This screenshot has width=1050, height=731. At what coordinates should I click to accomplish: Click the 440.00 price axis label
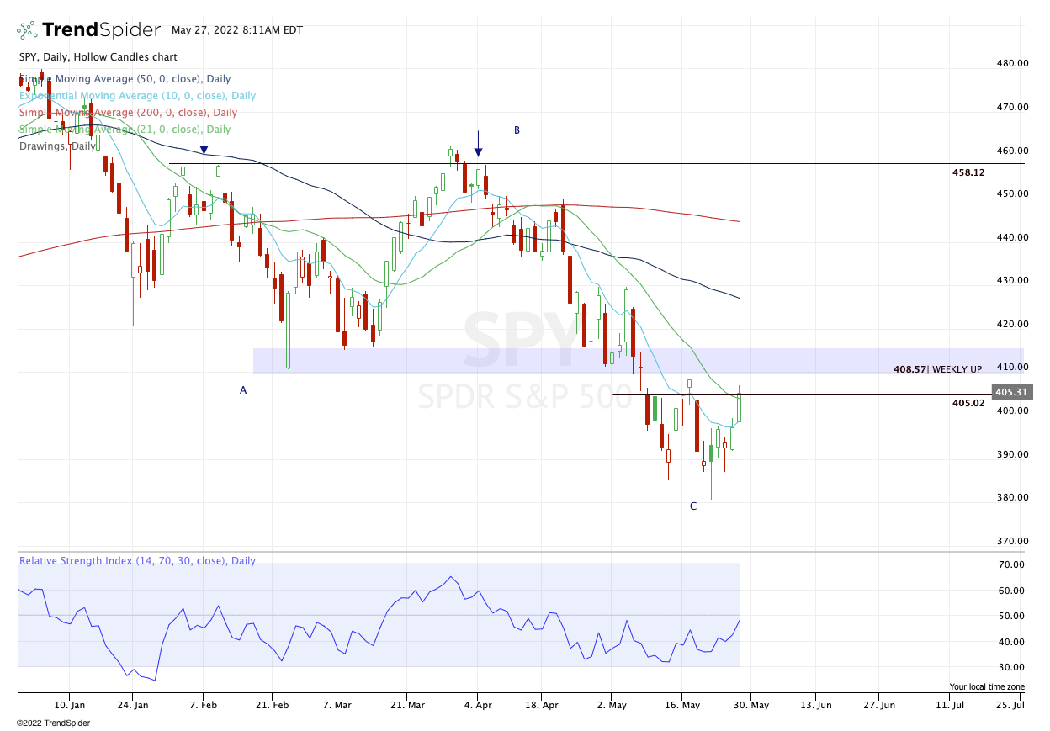click(x=1012, y=237)
